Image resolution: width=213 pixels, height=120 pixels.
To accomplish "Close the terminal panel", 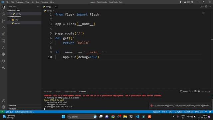I will [210, 91].
